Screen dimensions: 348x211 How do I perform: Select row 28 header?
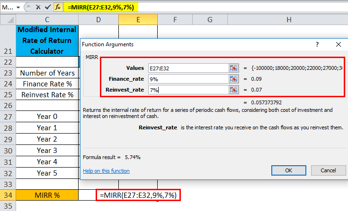[x=8, y=128]
